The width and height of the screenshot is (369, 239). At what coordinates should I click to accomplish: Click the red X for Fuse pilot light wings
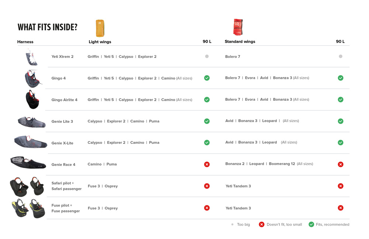point(207,208)
